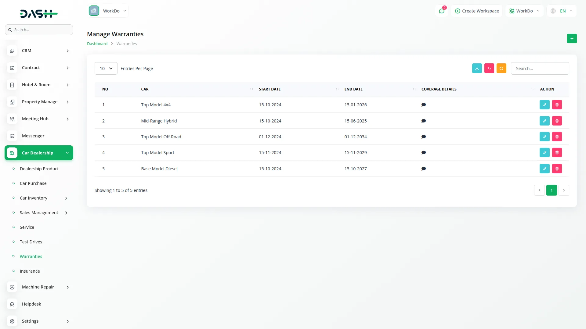Image resolution: width=586 pixels, height=329 pixels.
Task: Delete the Base Model Diesel warranty
Action: 557,169
